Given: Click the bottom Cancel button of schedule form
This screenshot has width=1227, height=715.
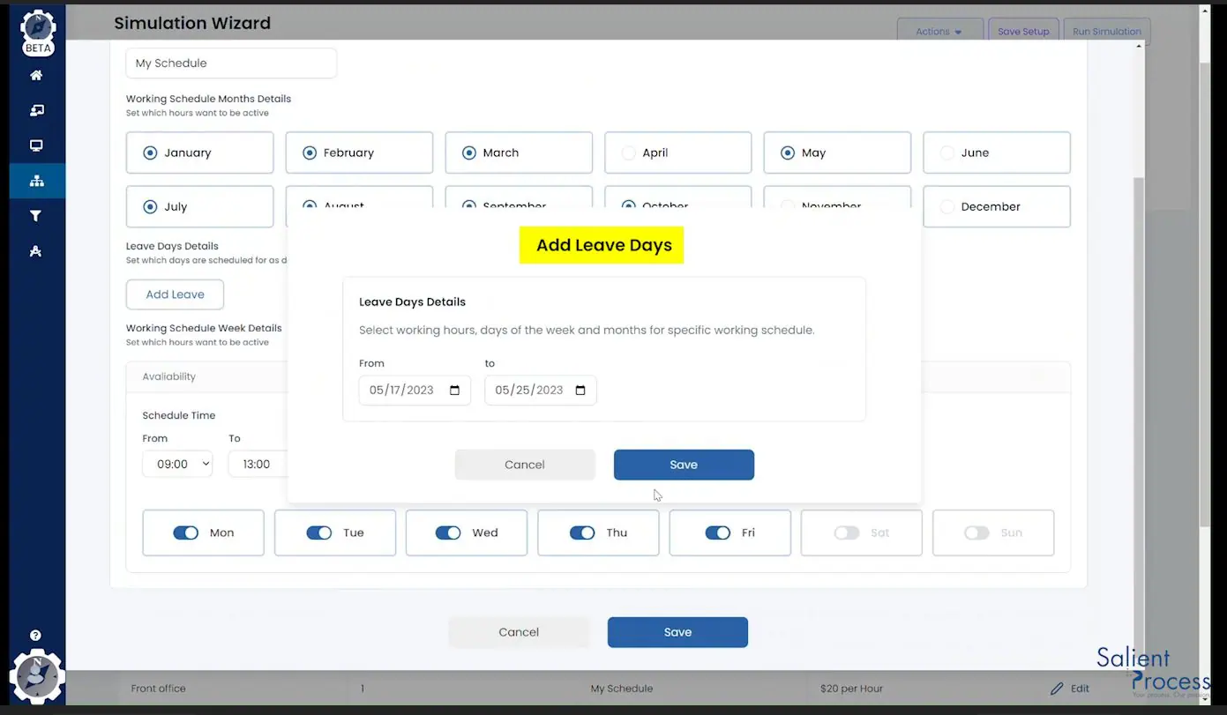Looking at the screenshot, I should [x=519, y=632].
